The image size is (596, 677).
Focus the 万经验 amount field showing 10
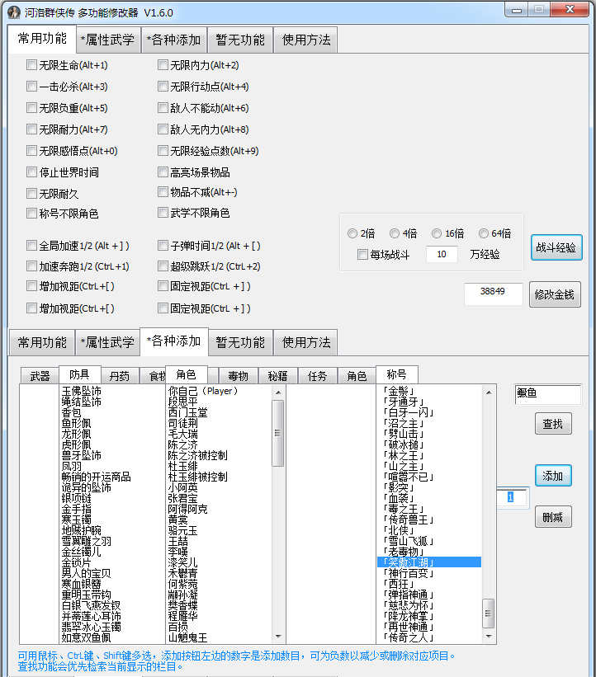point(442,254)
